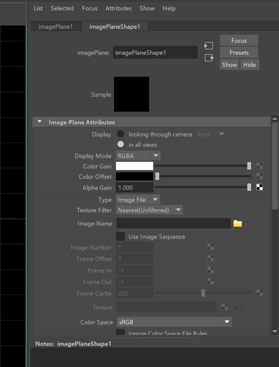Viewport: 279px width, 367px height.
Task: Click the Presets button
Action: pyautogui.click(x=239, y=53)
